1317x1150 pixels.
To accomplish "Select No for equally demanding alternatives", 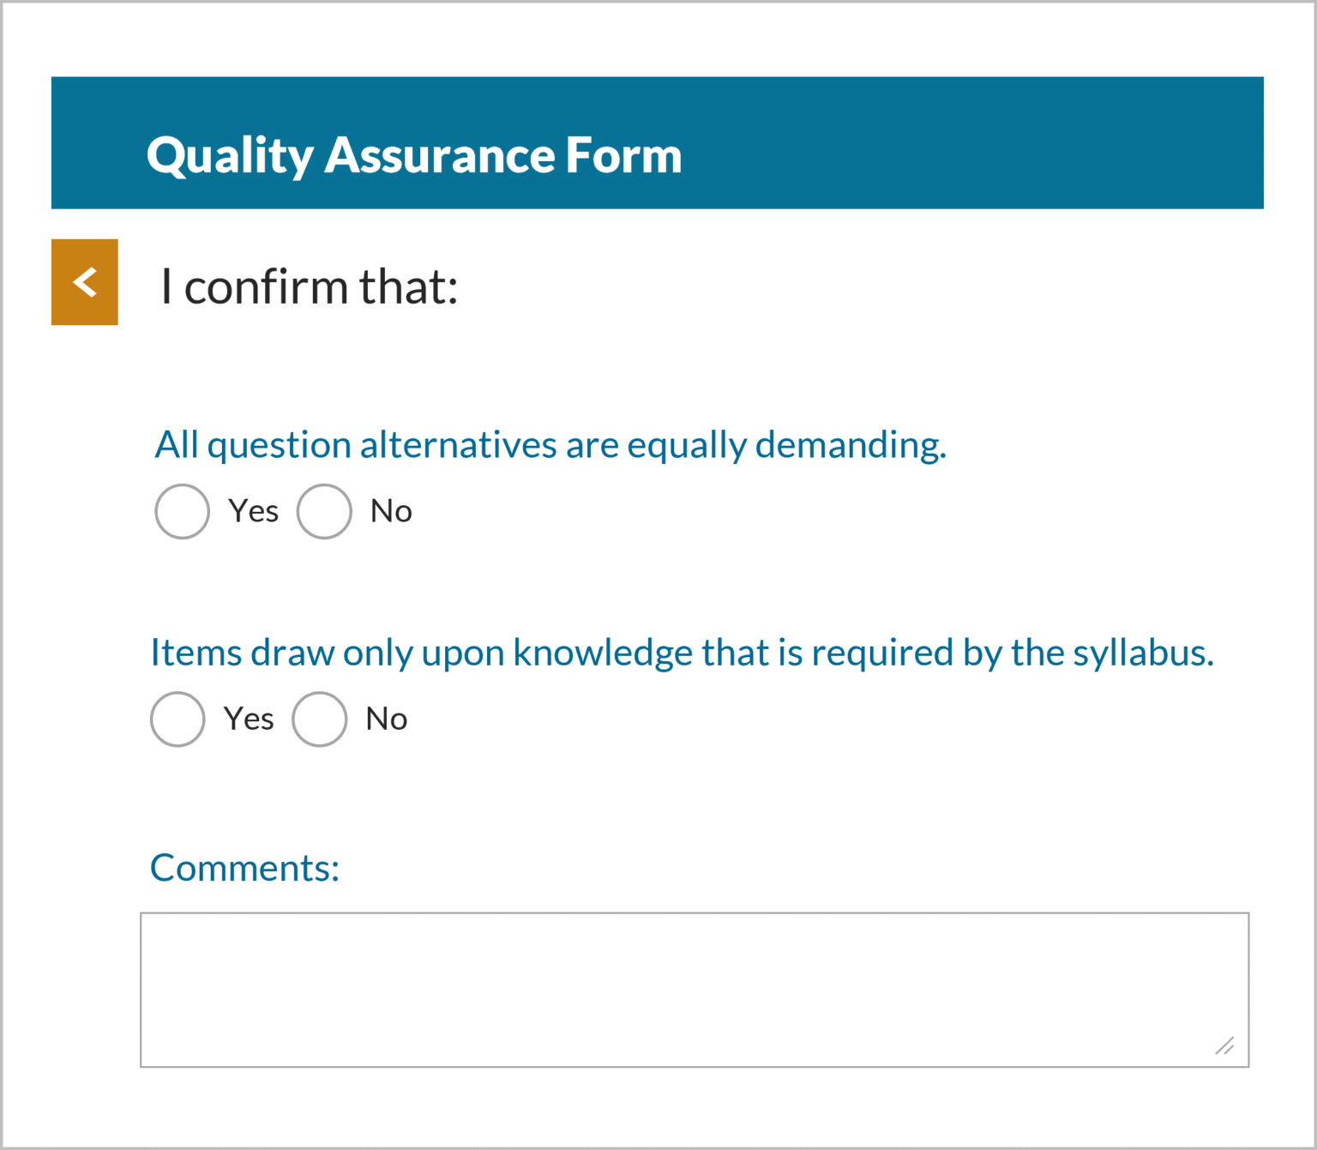I will (x=324, y=512).
